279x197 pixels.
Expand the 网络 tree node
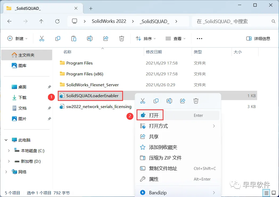6,172
